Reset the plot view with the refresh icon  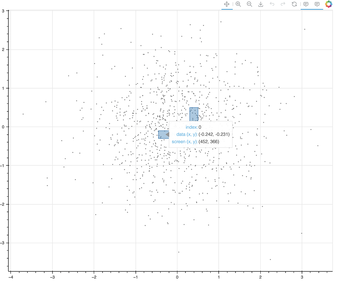click(x=294, y=4)
